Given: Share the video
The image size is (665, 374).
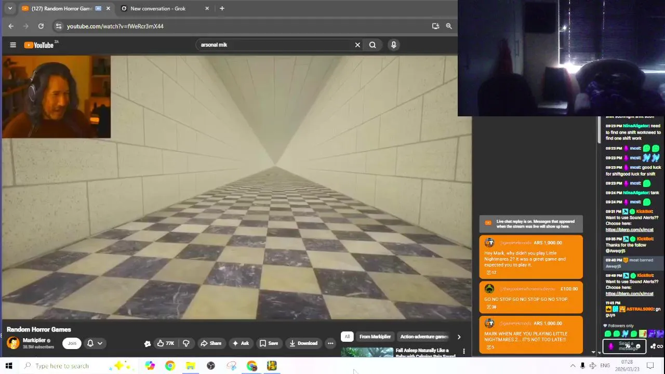Looking at the screenshot, I should (211, 343).
